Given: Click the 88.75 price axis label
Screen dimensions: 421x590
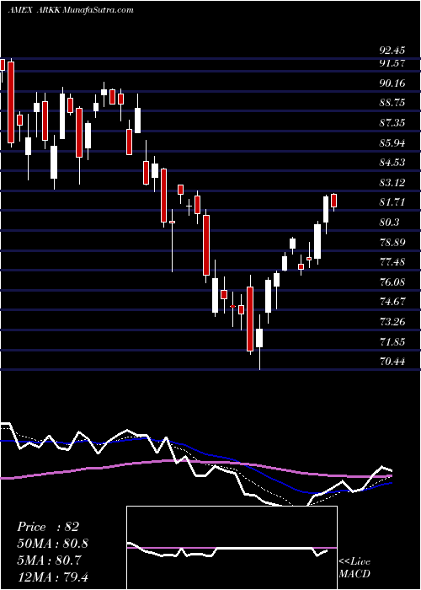Looking at the screenshot, I should point(392,103).
